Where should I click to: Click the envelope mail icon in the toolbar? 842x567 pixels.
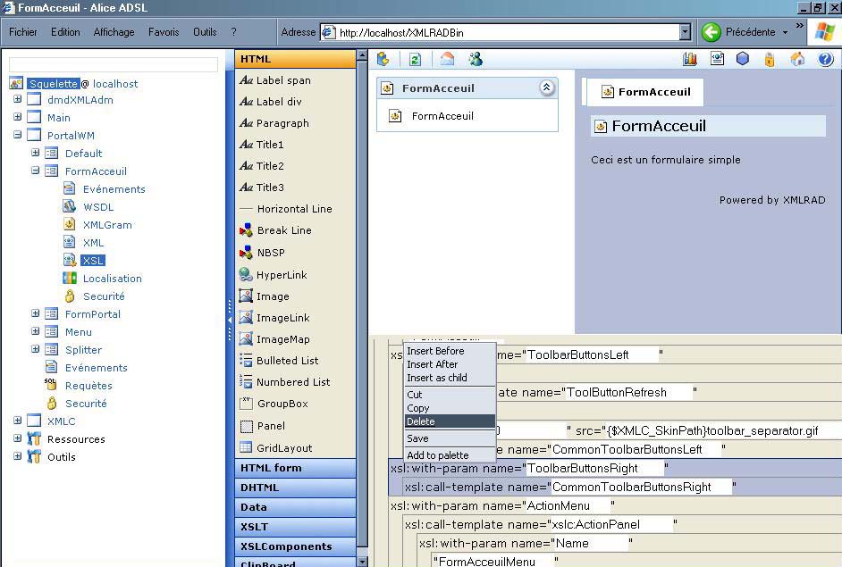[x=447, y=59]
